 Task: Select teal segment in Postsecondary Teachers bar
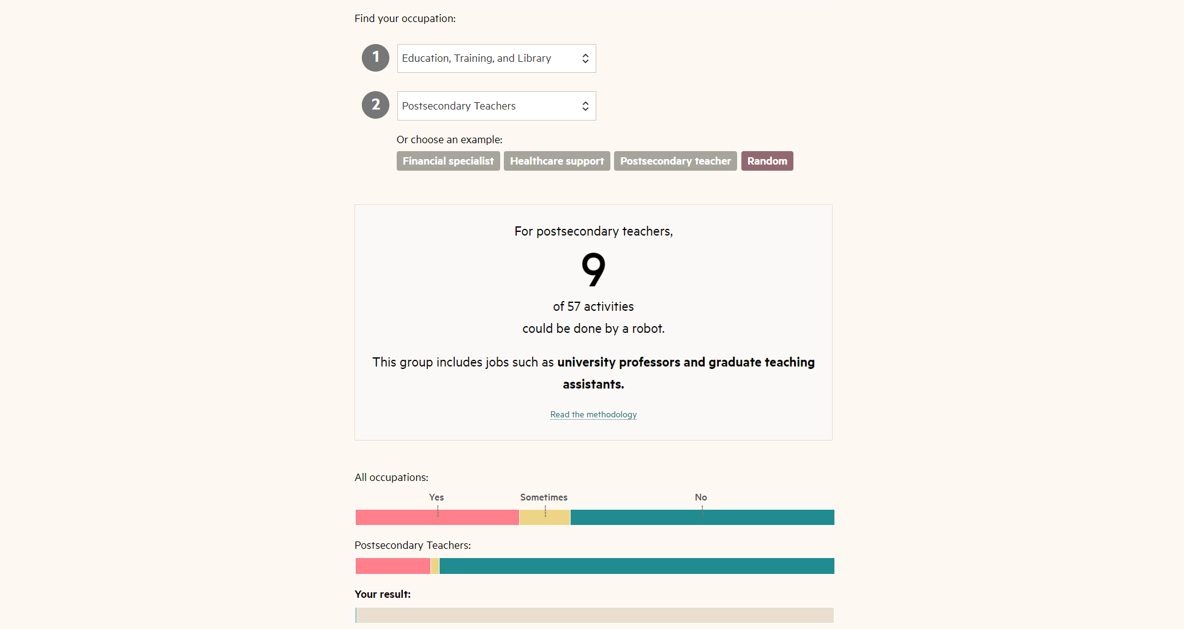point(637,566)
